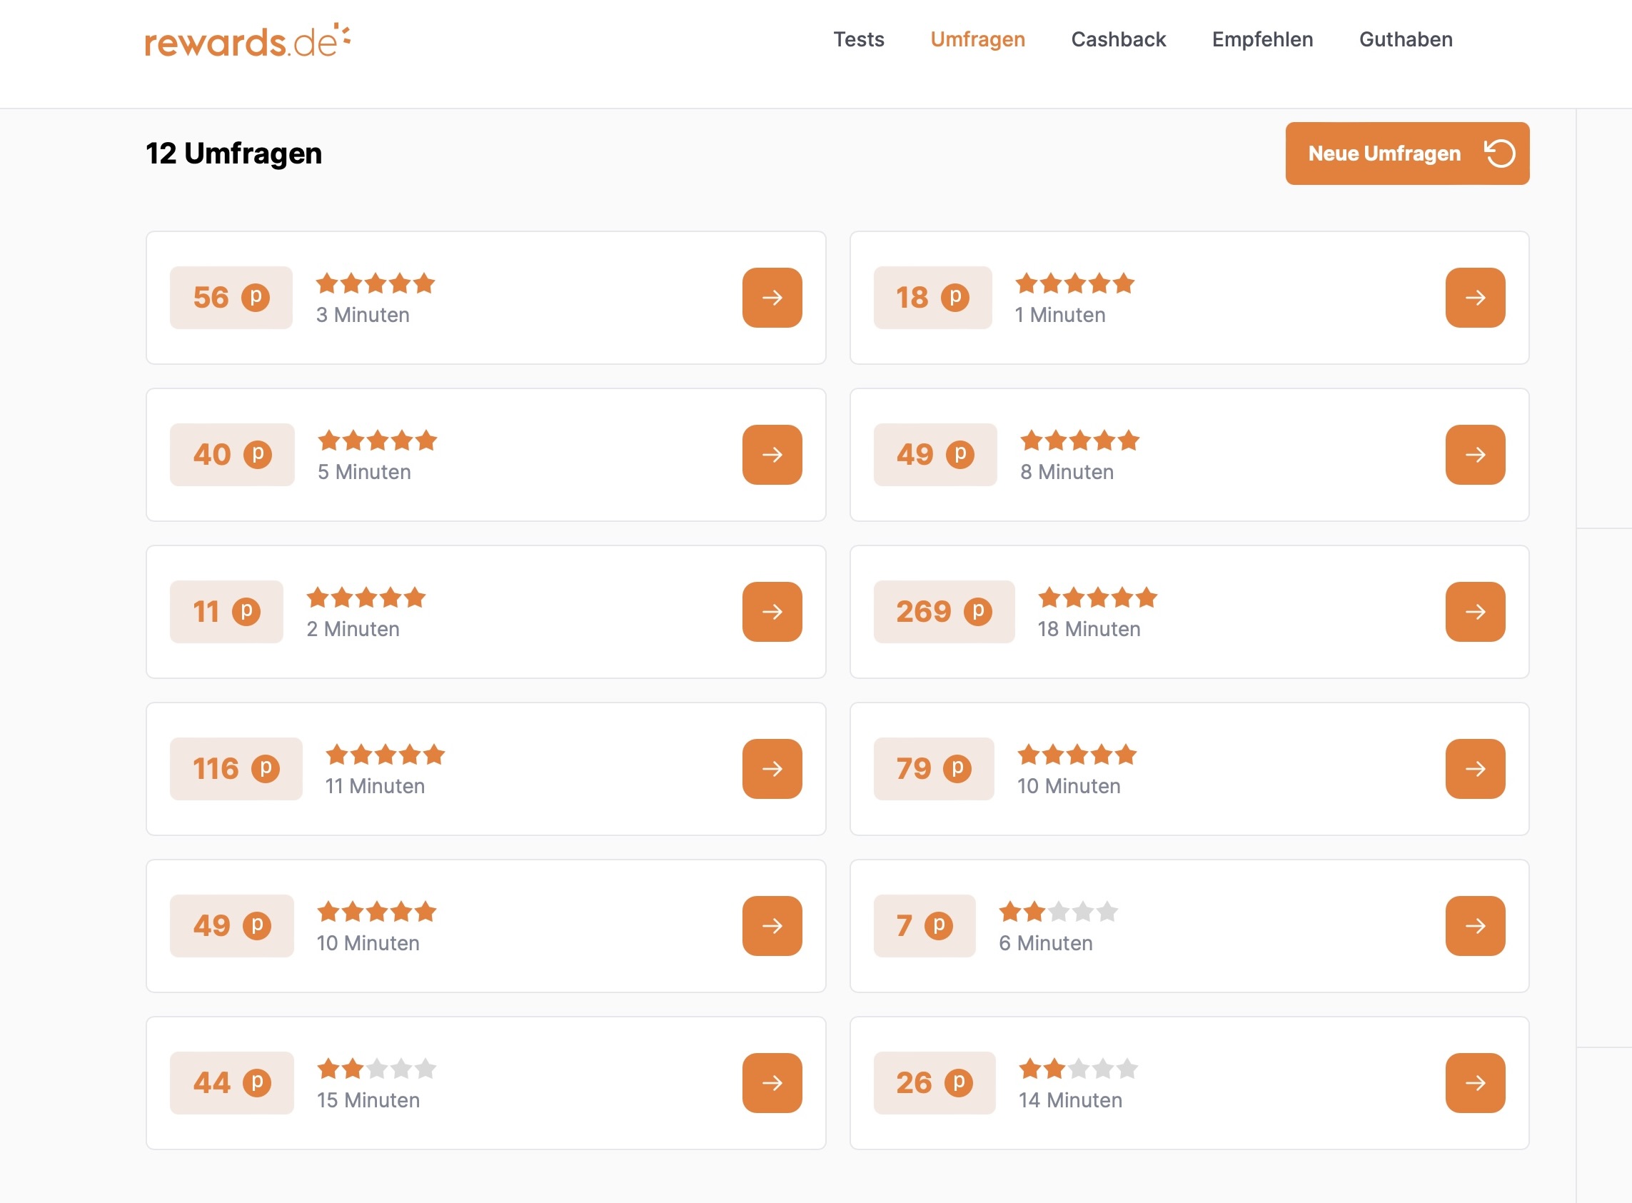Click the 116 points badge
1632x1203 pixels.
click(236, 768)
